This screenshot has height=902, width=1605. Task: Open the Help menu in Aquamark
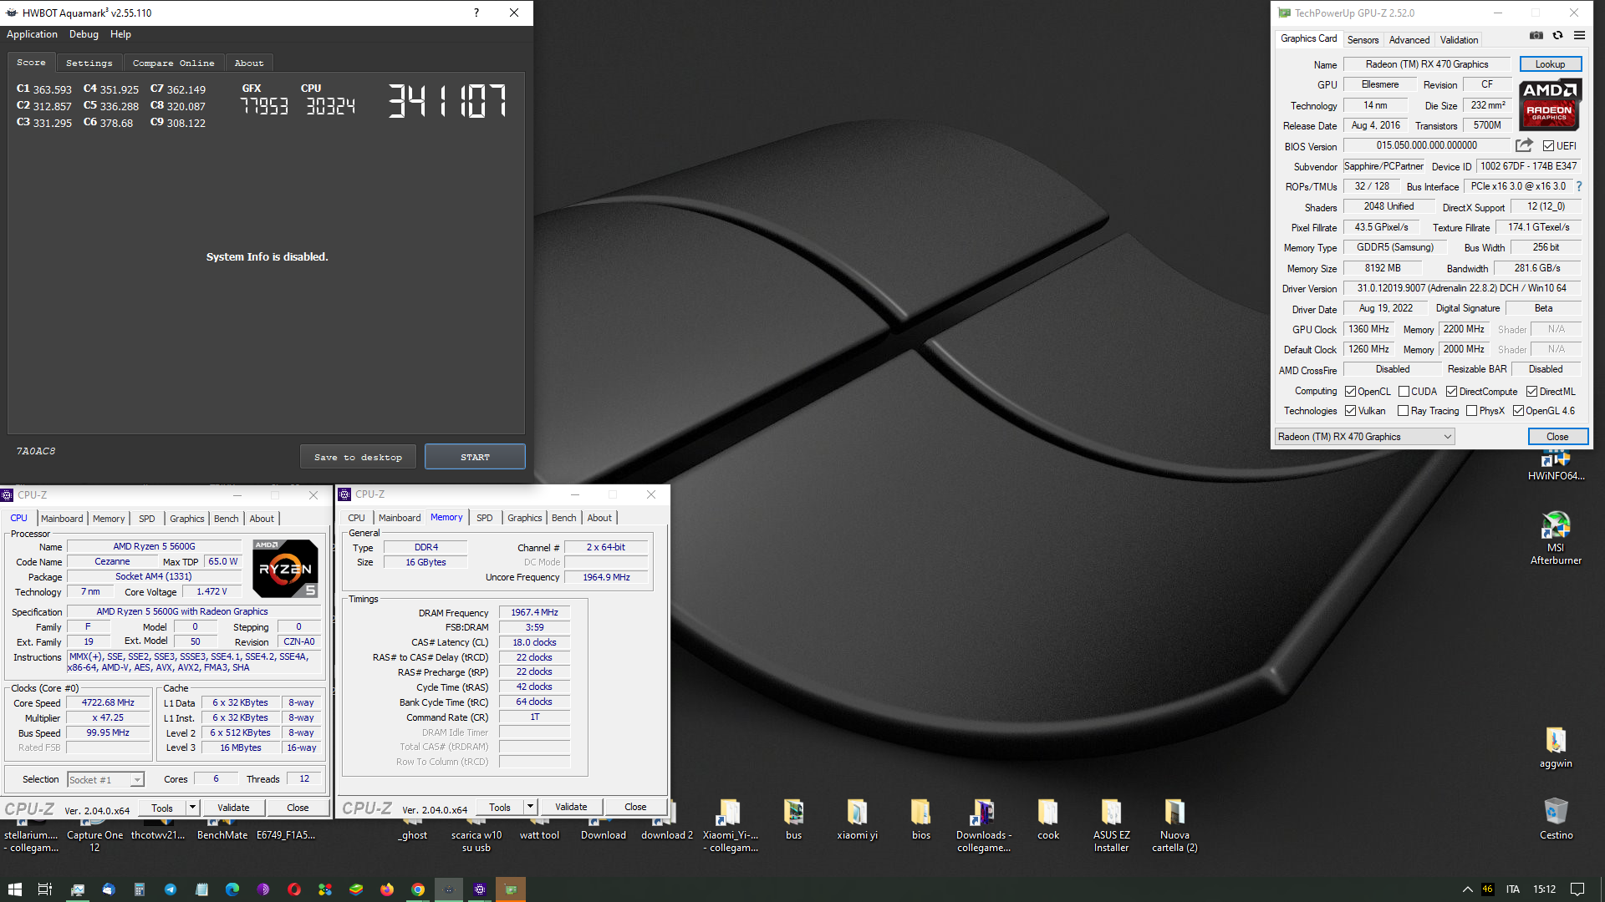(120, 34)
